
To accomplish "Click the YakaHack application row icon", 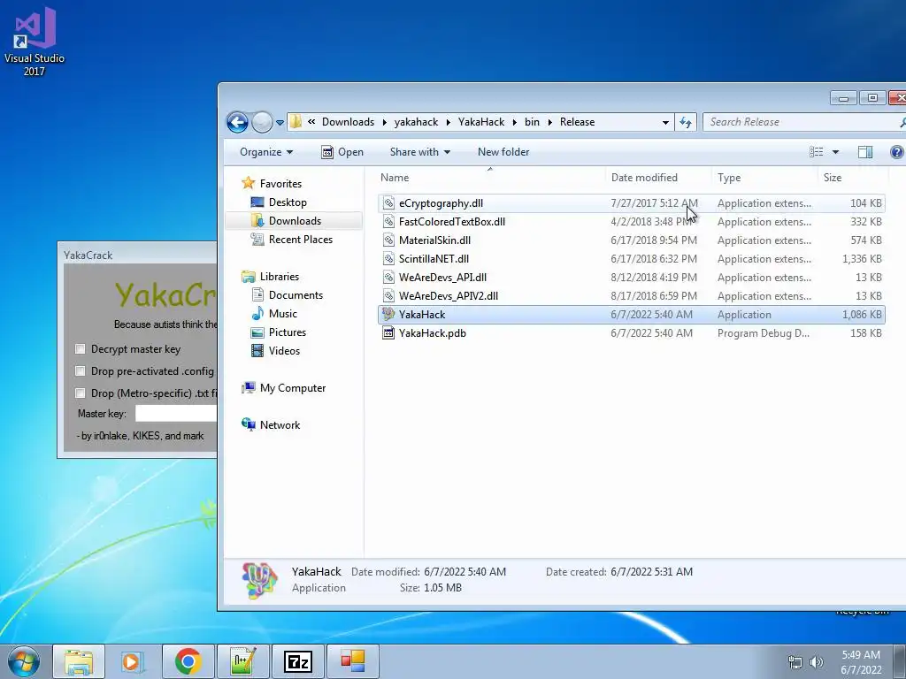I will click(x=389, y=314).
